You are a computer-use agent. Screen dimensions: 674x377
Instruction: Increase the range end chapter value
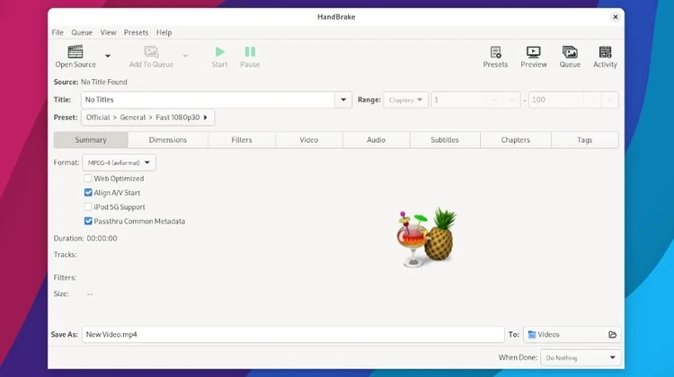click(x=609, y=100)
